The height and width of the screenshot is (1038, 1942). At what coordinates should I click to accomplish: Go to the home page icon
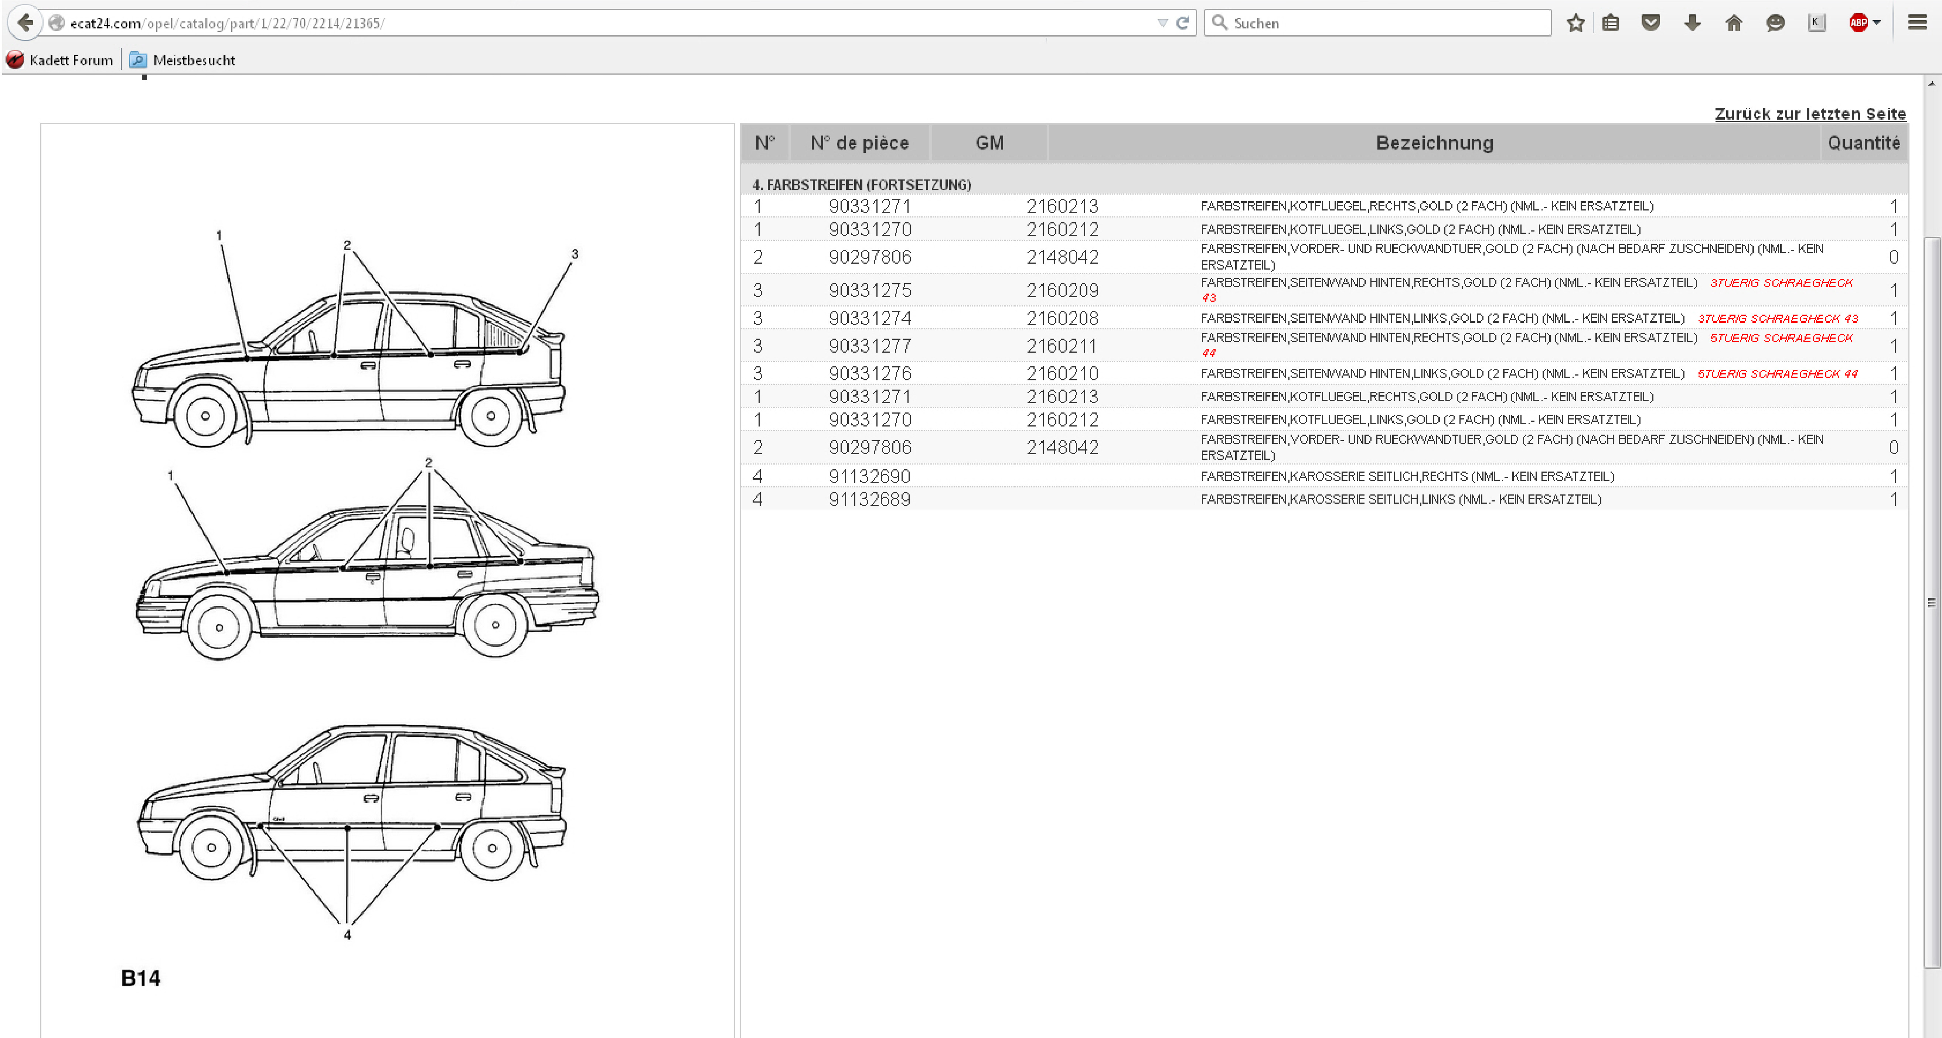[1733, 23]
